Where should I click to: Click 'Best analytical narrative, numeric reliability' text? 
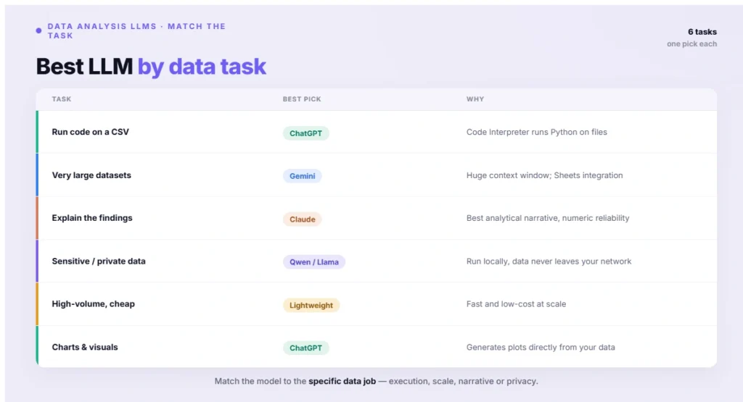548,218
